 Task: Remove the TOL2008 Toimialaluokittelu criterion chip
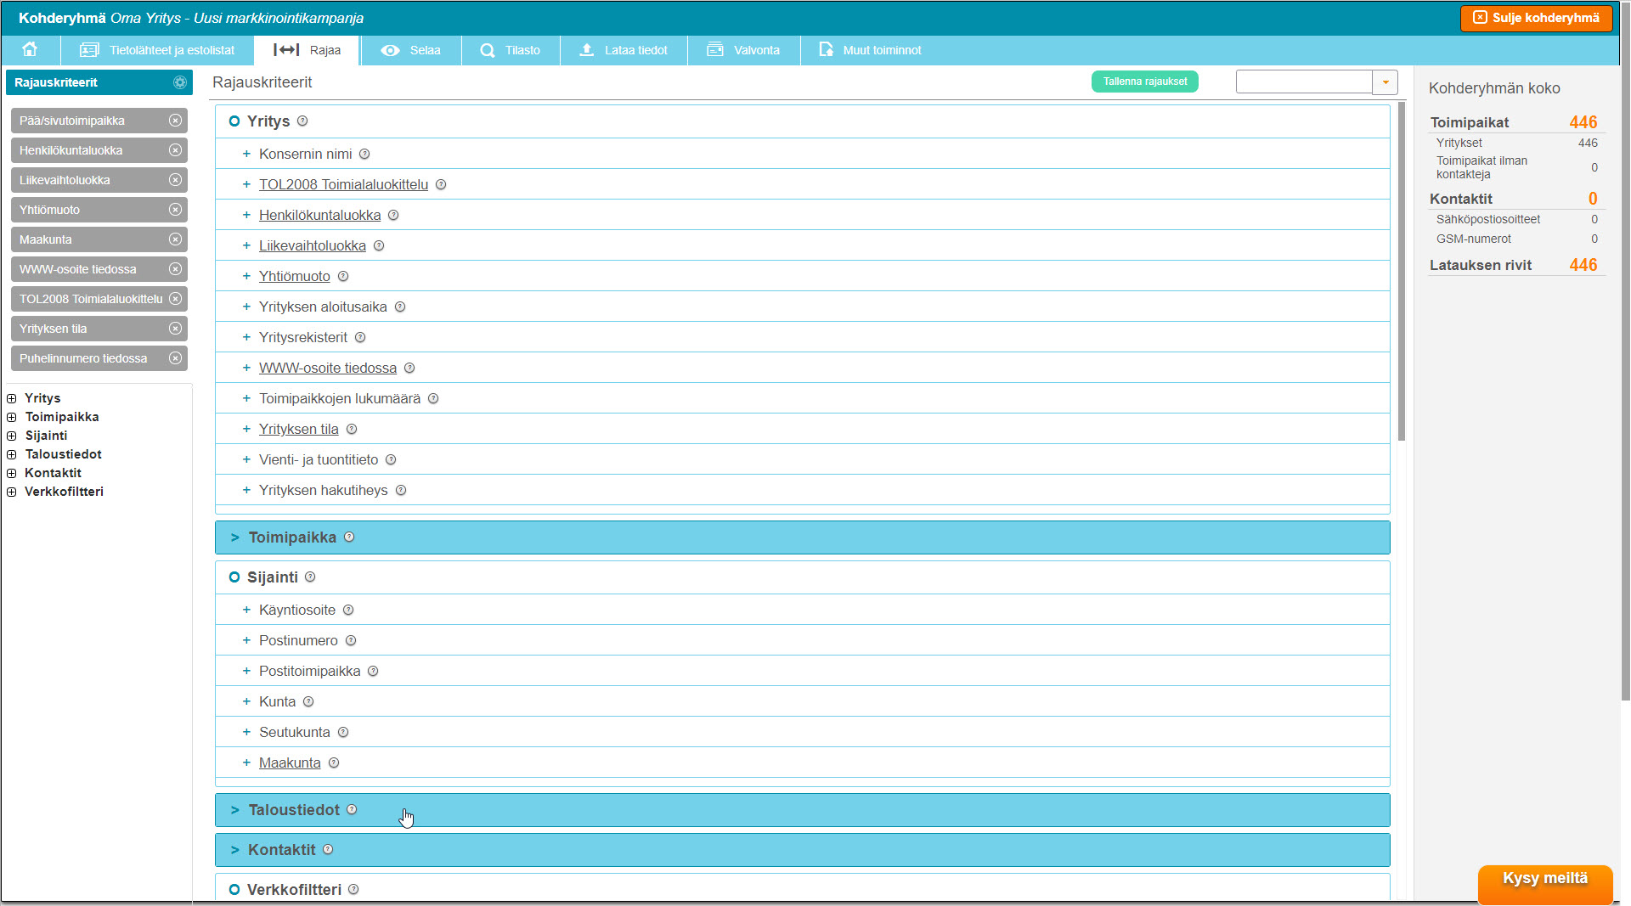pos(175,299)
